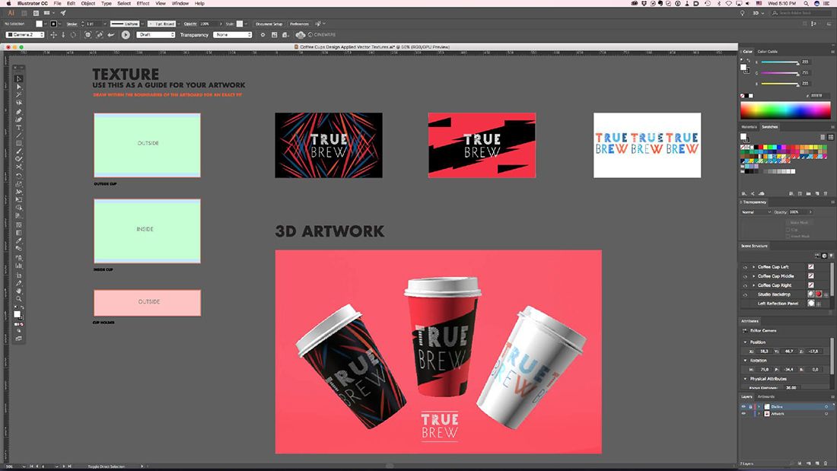Open the Swatch Libraries menu icon
This screenshot has height=471, width=837.
click(744, 193)
